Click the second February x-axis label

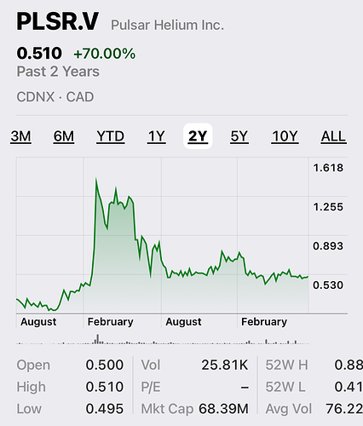264,322
